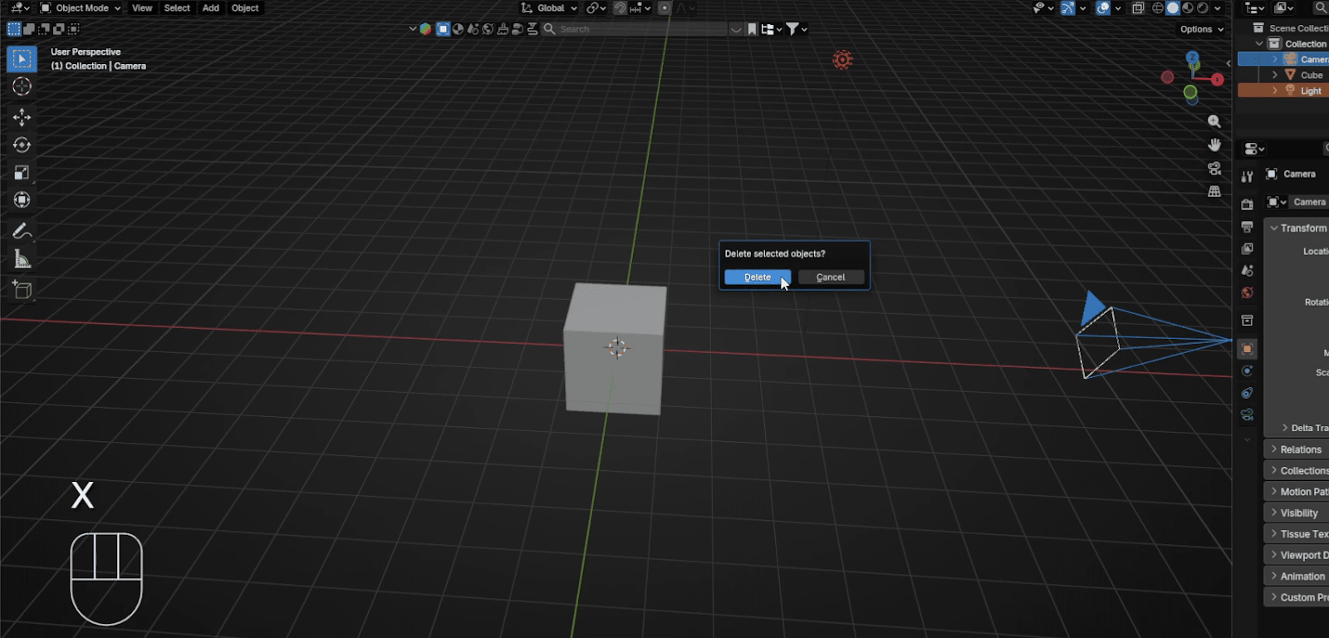The width and height of the screenshot is (1329, 638).
Task: Select the Cube in the outliner
Action: point(1311,75)
